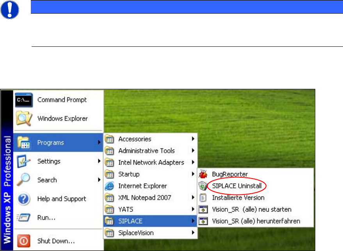
Task: Click the Startup folder icon
Action: click(x=109, y=174)
